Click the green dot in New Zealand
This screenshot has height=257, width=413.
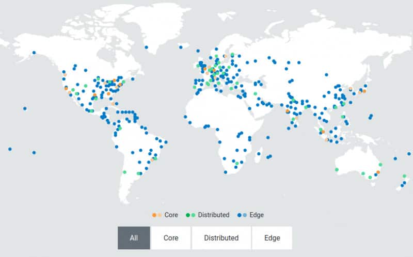[404, 176]
